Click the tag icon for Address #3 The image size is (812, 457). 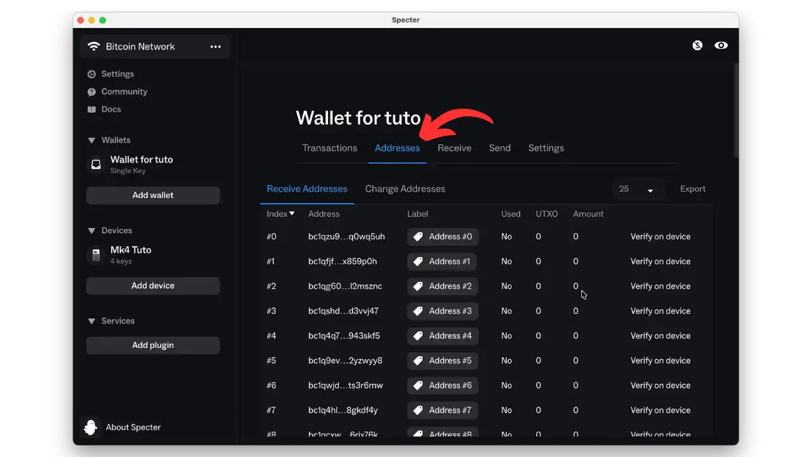coord(418,311)
